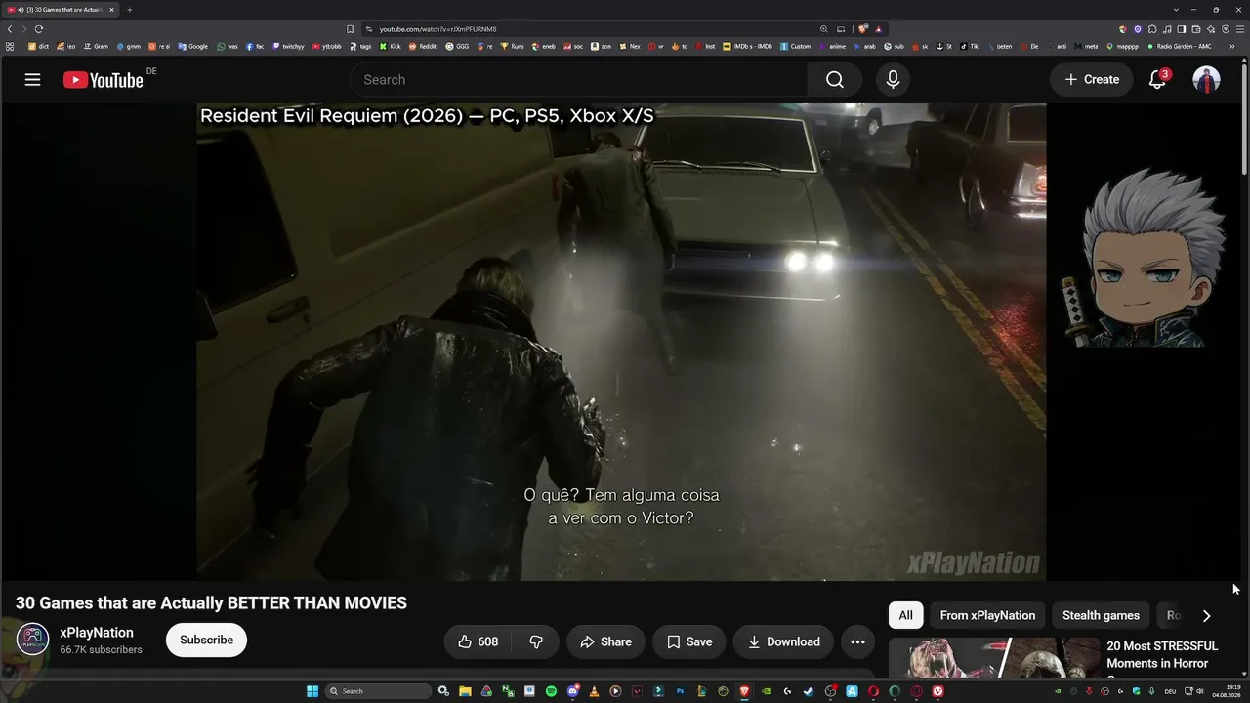1250x703 pixels.
Task: Show hidden bookmarks overflow chevron
Action: coord(1232,46)
